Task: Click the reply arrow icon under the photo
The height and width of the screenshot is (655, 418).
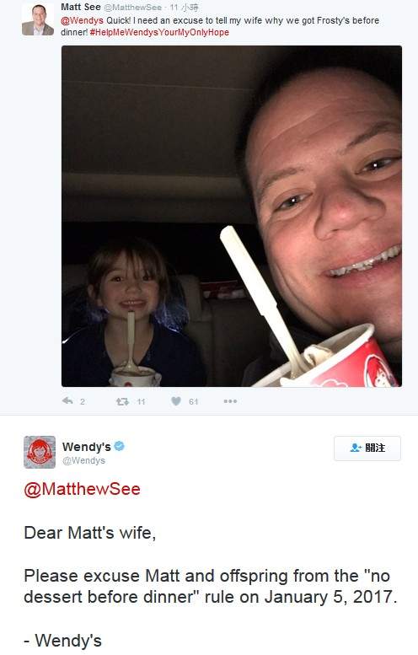Action: (67, 401)
